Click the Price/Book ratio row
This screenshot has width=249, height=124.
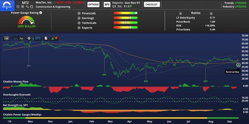coord(196,22)
